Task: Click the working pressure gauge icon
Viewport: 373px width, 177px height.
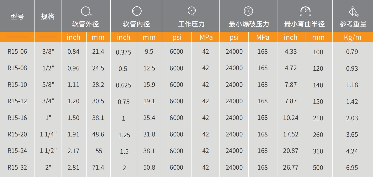Action: 191,11
